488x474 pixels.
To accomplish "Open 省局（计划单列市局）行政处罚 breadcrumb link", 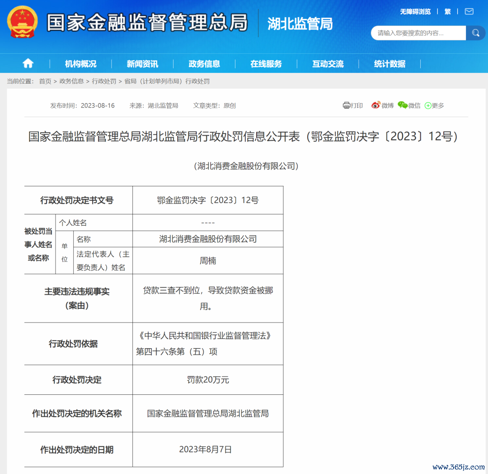I will pyautogui.click(x=167, y=81).
